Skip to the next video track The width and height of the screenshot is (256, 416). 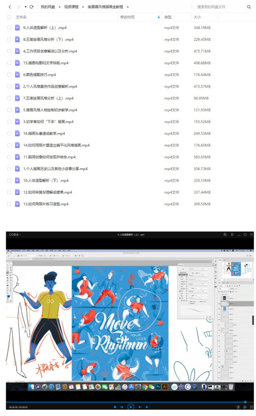tap(139, 407)
